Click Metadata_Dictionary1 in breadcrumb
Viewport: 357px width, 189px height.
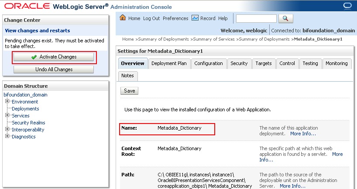click(318, 39)
